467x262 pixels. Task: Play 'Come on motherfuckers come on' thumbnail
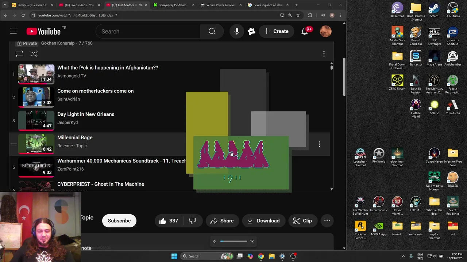click(x=36, y=97)
